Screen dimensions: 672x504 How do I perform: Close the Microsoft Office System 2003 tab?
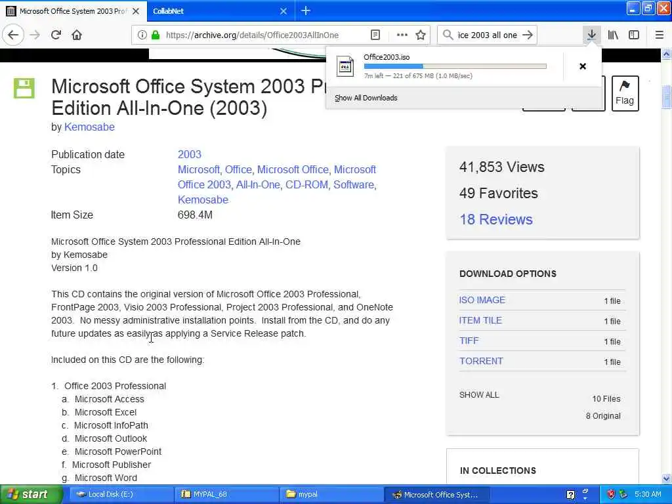point(136,11)
